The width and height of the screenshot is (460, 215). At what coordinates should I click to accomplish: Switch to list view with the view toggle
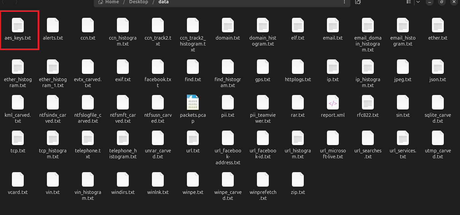point(409,2)
